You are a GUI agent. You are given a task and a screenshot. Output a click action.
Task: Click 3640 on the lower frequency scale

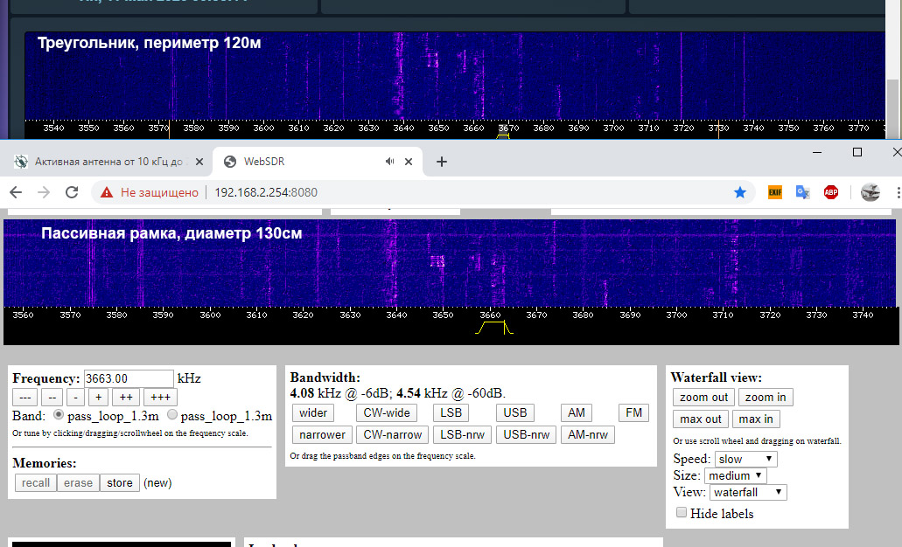tap(396, 315)
